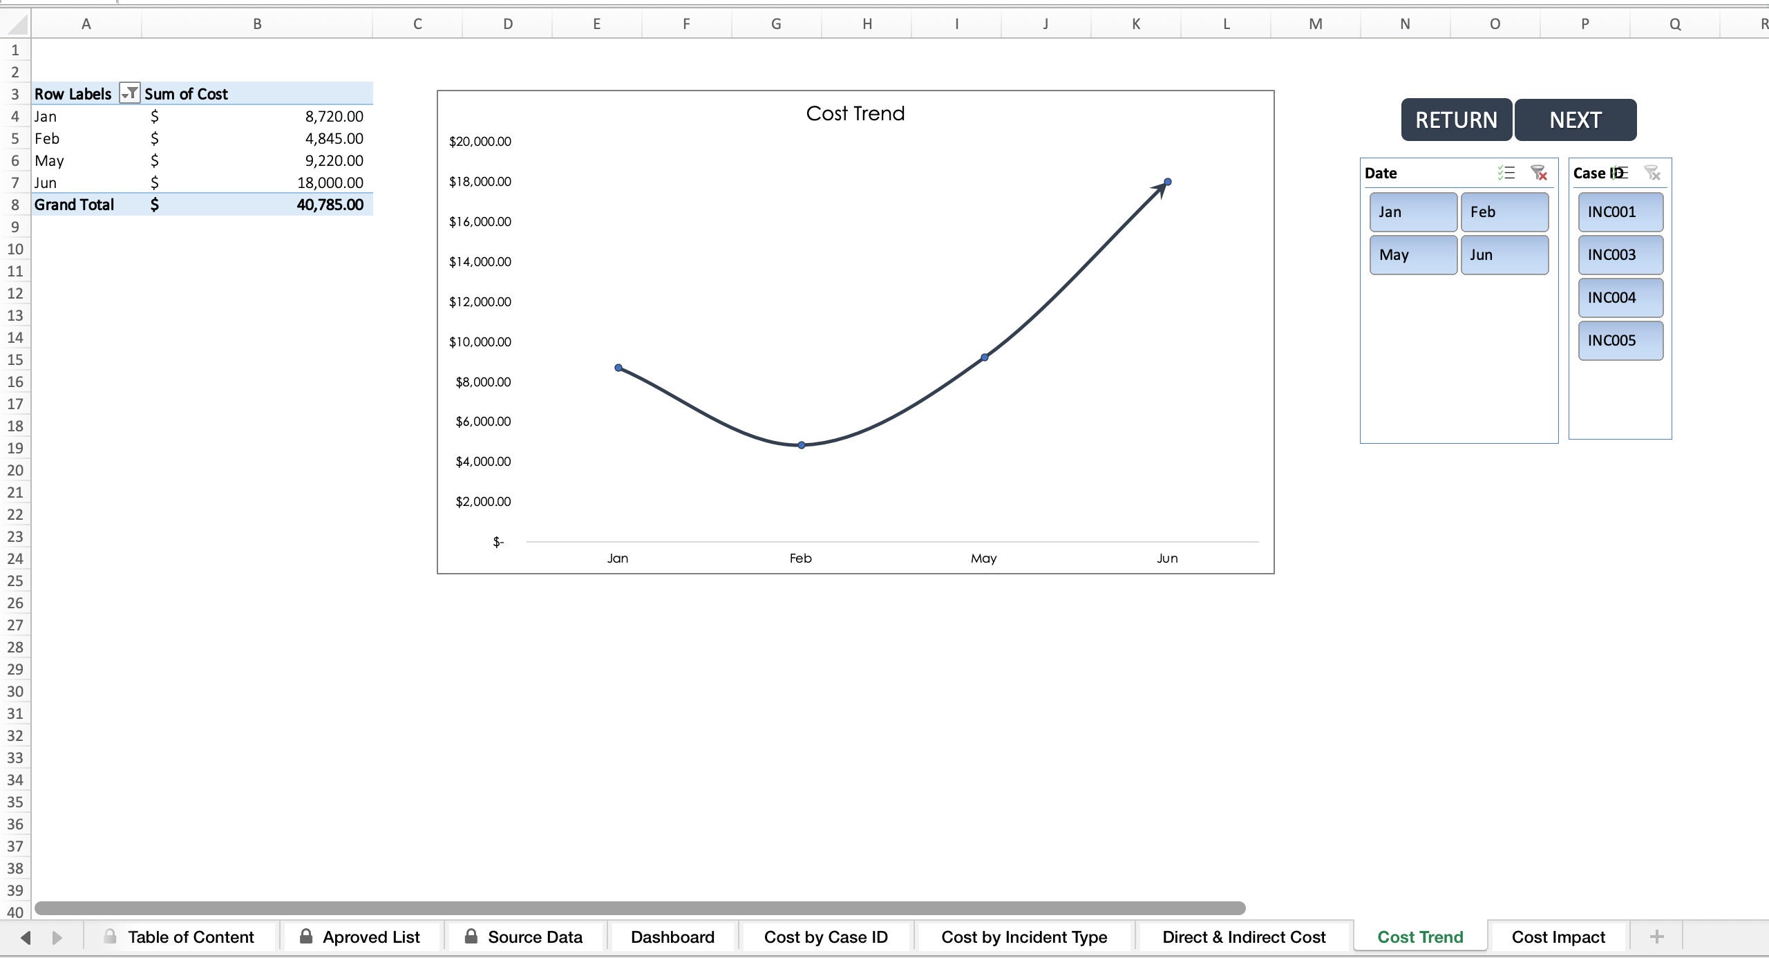Click the RETURN button
This screenshot has width=1769, height=958.
click(x=1455, y=119)
